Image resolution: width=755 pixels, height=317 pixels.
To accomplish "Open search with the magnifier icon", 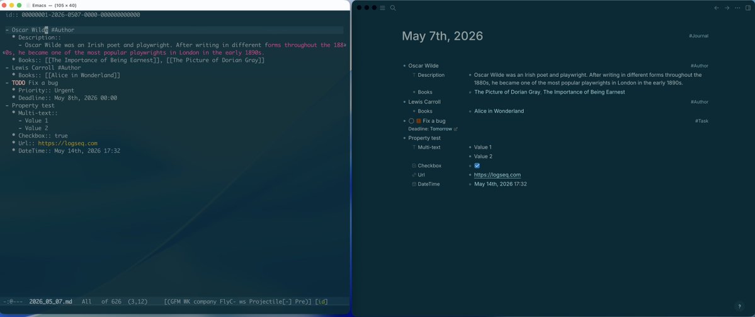I will [393, 8].
